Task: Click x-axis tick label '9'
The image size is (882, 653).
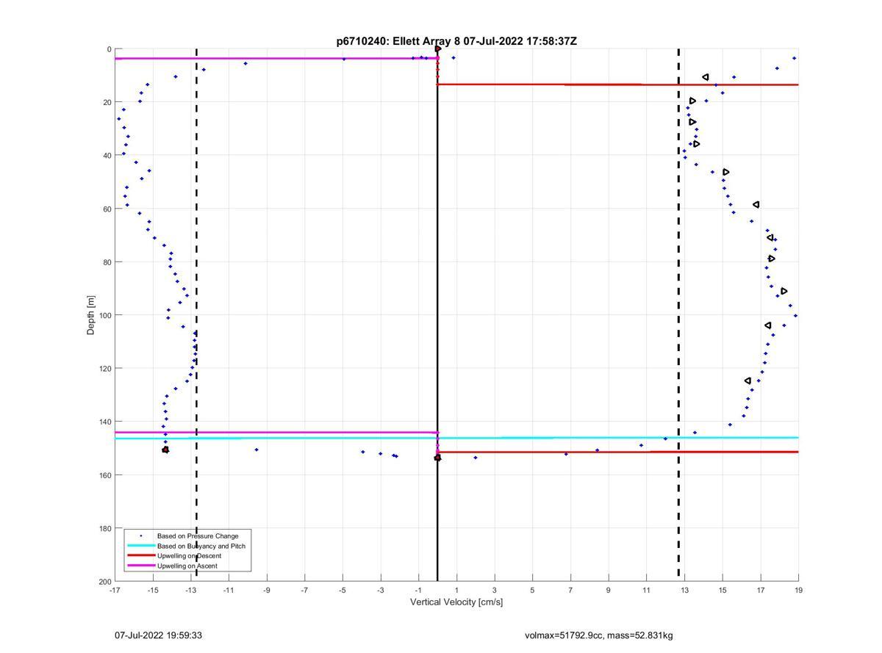Action: point(609,591)
